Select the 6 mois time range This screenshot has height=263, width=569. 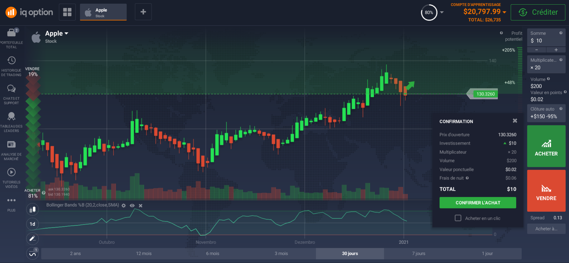tap(213, 254)
